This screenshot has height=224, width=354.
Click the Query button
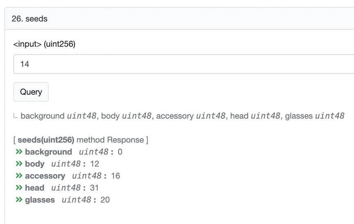click(x=31, y=92)
